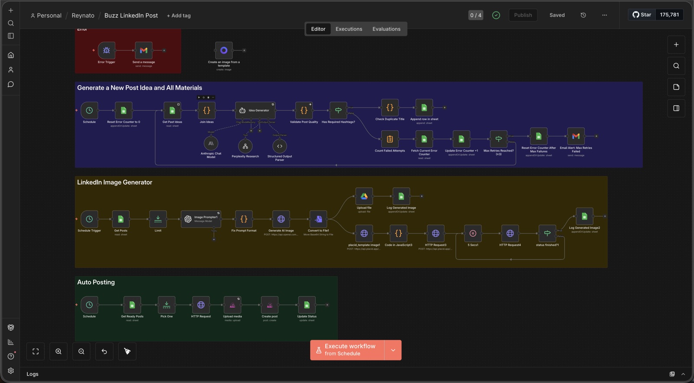Expand the Logs panel chevron
Viewport: 694px width, 383px height.
coord(683,374)
